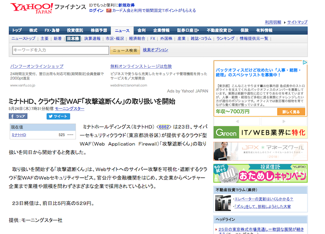Open 「ズル」をして脱税しようとした大家 link

[x=262, y=207]
